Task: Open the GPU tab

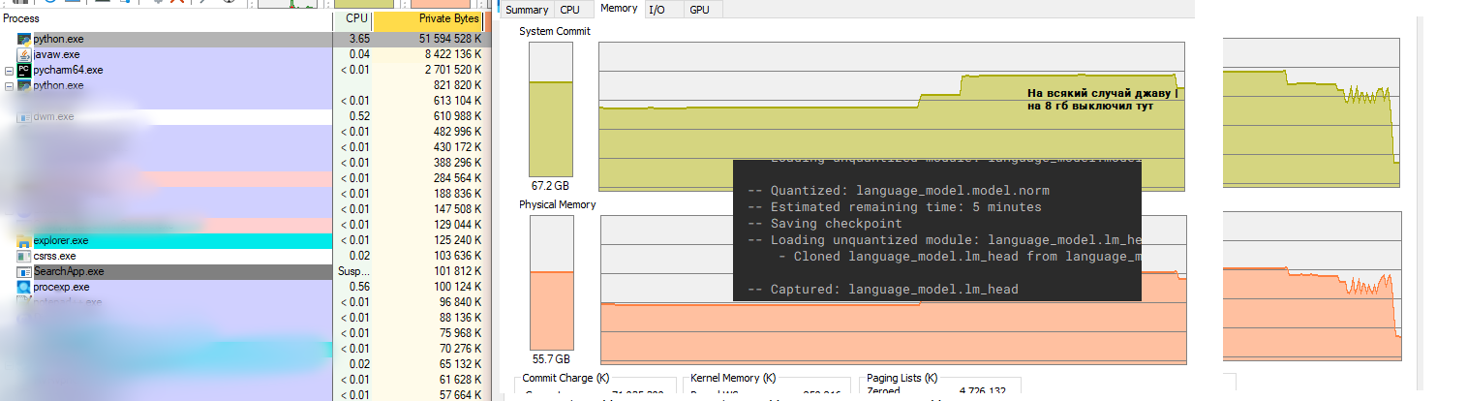Action: coord(699,10)
